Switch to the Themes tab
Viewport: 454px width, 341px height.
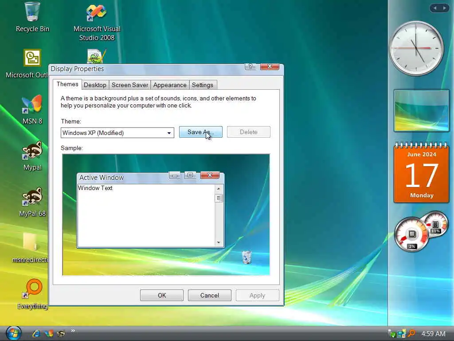pos(67,84)
